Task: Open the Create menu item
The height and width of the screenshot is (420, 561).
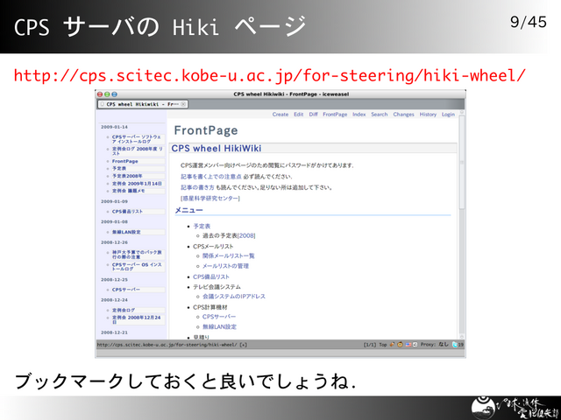Action: 280,115
